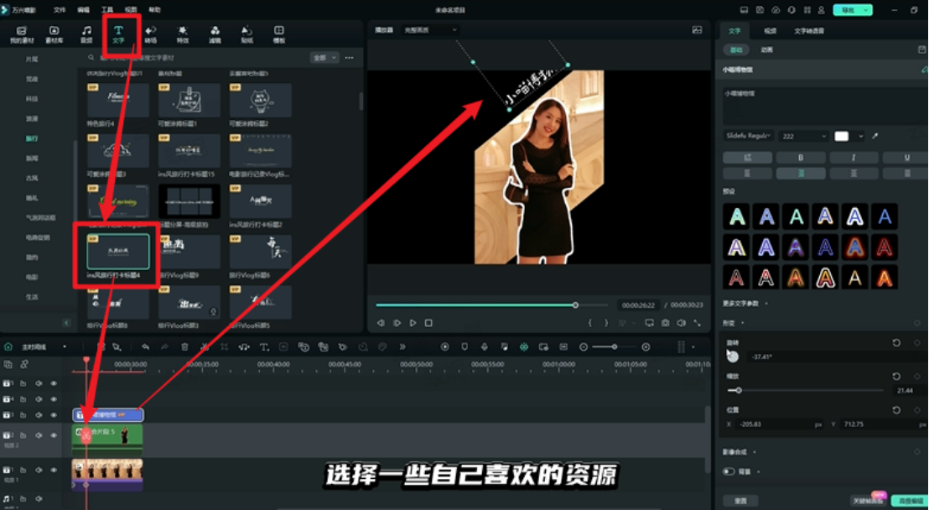Image resolution: width=929 pixels, height=510 pixels.
Task: Switch to the 动画 animation tab
Action: coord(766,50)
